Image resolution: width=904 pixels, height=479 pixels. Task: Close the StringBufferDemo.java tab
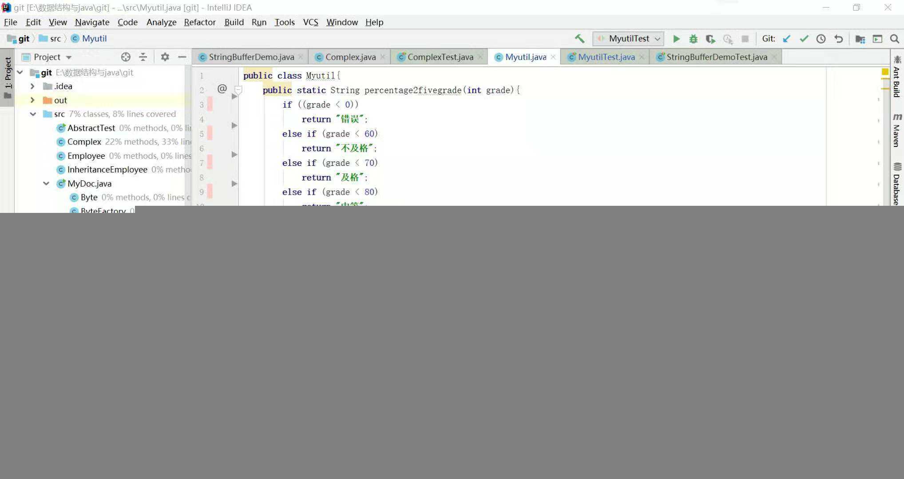pyautogui.click(x=301, y=57)
